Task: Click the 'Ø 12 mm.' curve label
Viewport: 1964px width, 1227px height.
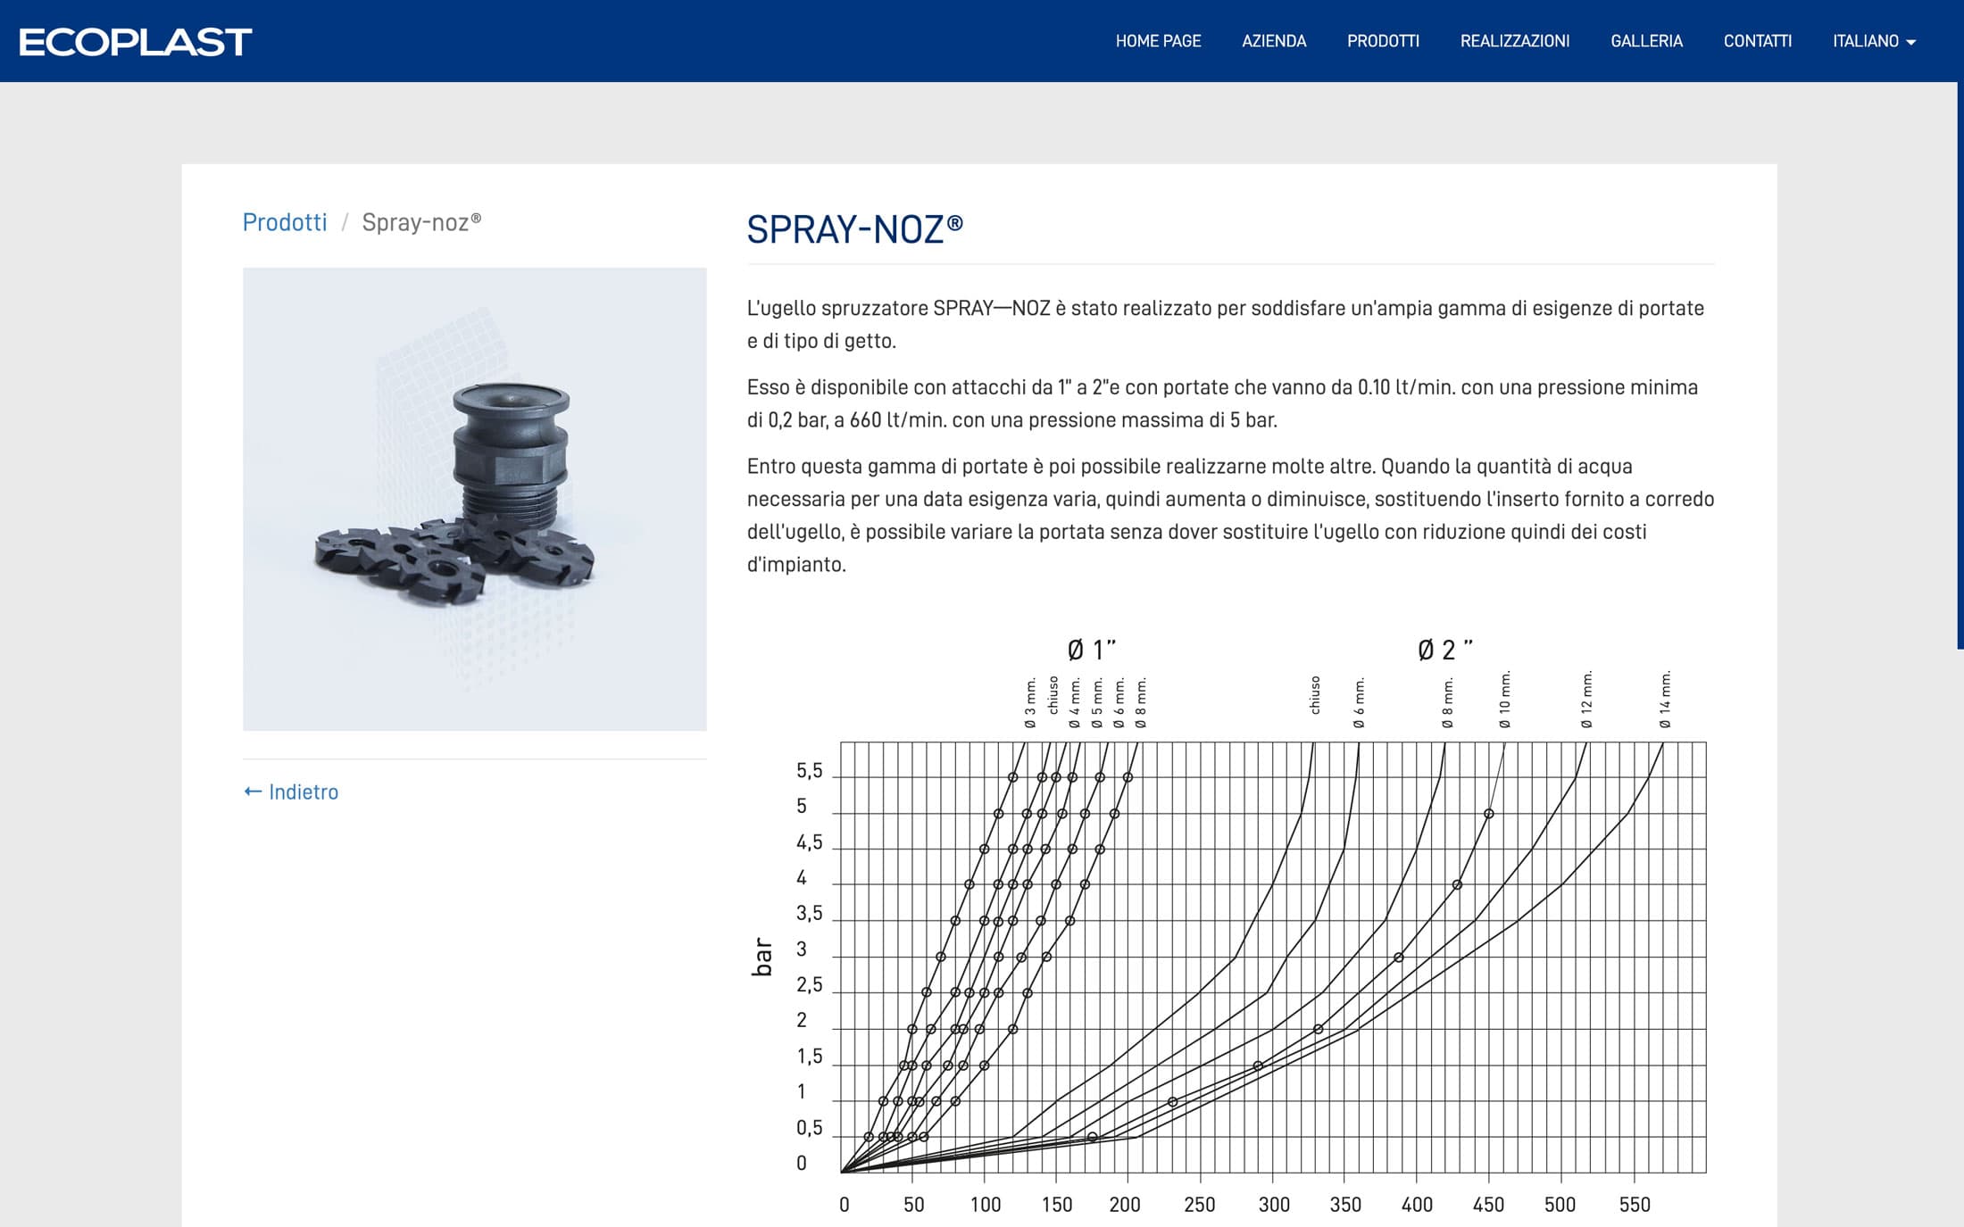Action: click(x=1586, y=700)
